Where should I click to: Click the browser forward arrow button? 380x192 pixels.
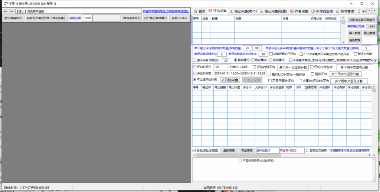coord(12,11)
